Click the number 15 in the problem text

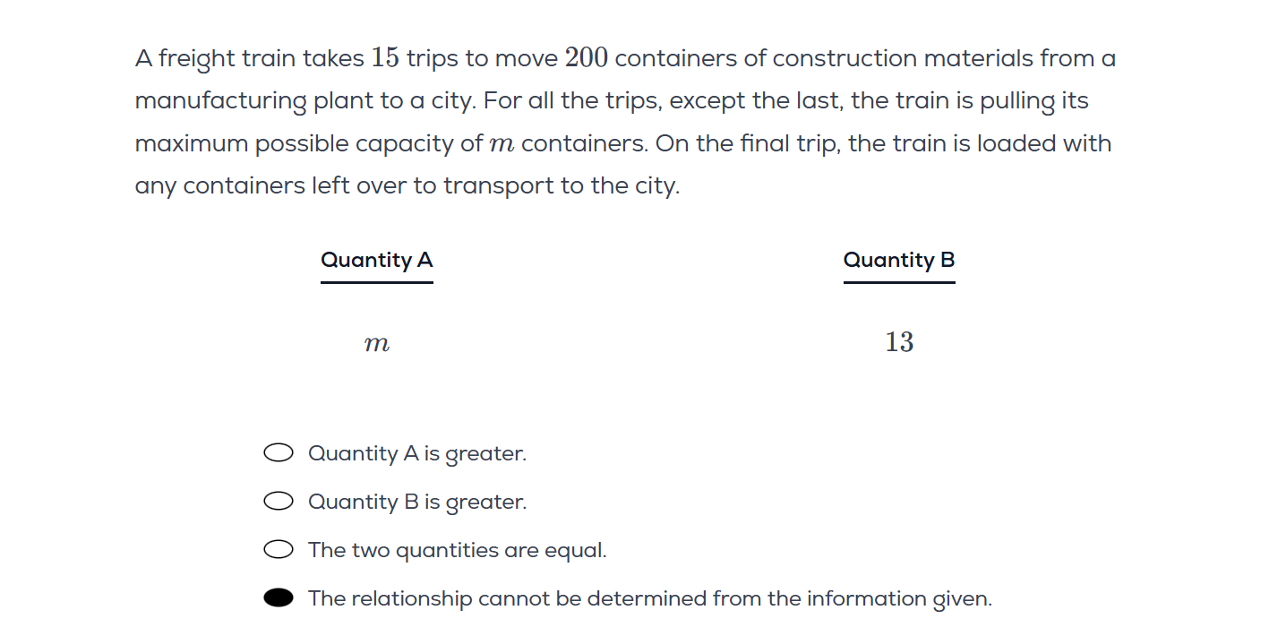click(x=385, y=58)
